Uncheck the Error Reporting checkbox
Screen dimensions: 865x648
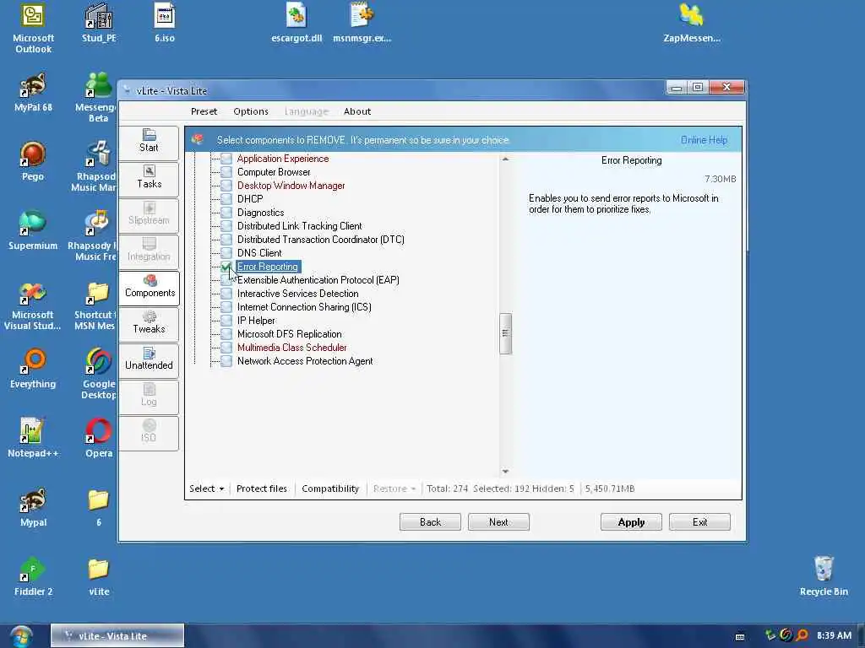pyautogui.click(x=226, y=267)
